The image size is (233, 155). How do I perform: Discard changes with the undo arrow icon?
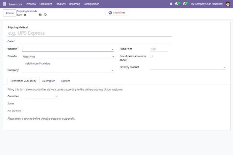pos(46,15)
